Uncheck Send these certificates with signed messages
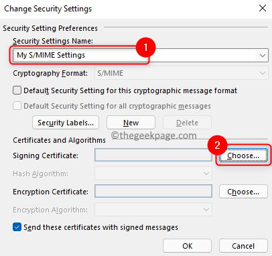 pyautogui.click(x=17, y=227)
